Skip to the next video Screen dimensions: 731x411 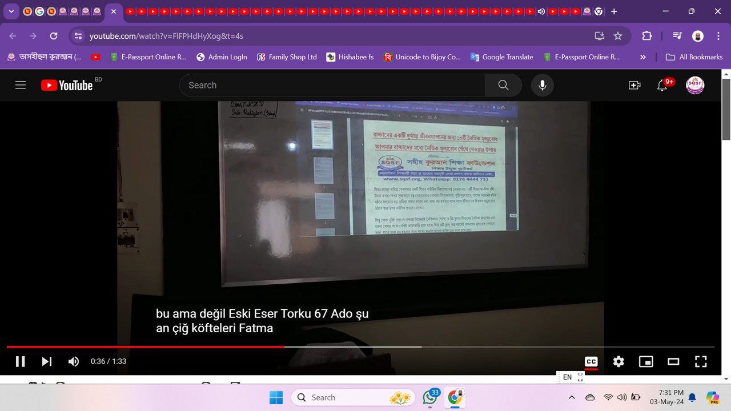(47, 361)
